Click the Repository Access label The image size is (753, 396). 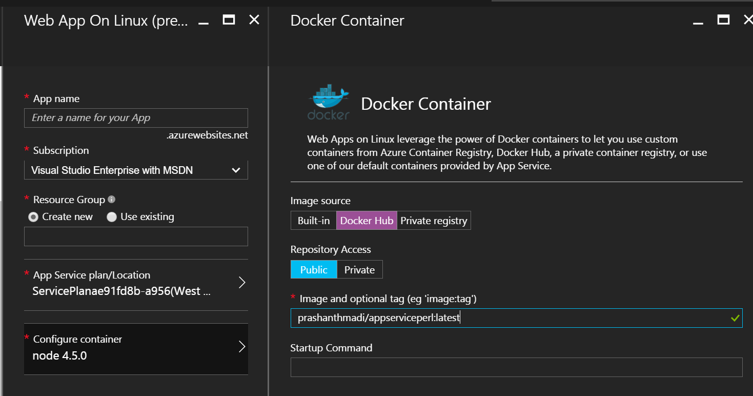(x=331, y=249)
